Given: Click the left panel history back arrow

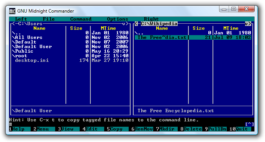Looking at the screenshot, I should [14, 24].
